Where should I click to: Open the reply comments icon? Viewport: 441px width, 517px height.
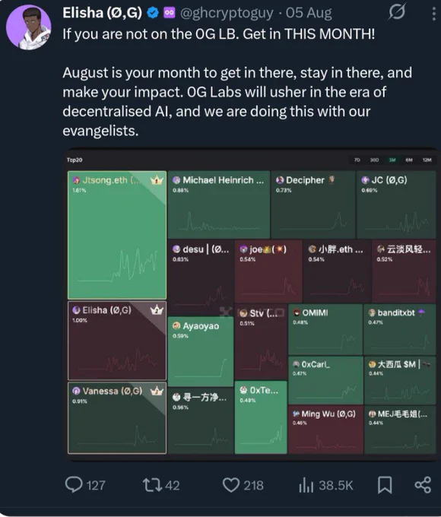[x=74, y=485]
